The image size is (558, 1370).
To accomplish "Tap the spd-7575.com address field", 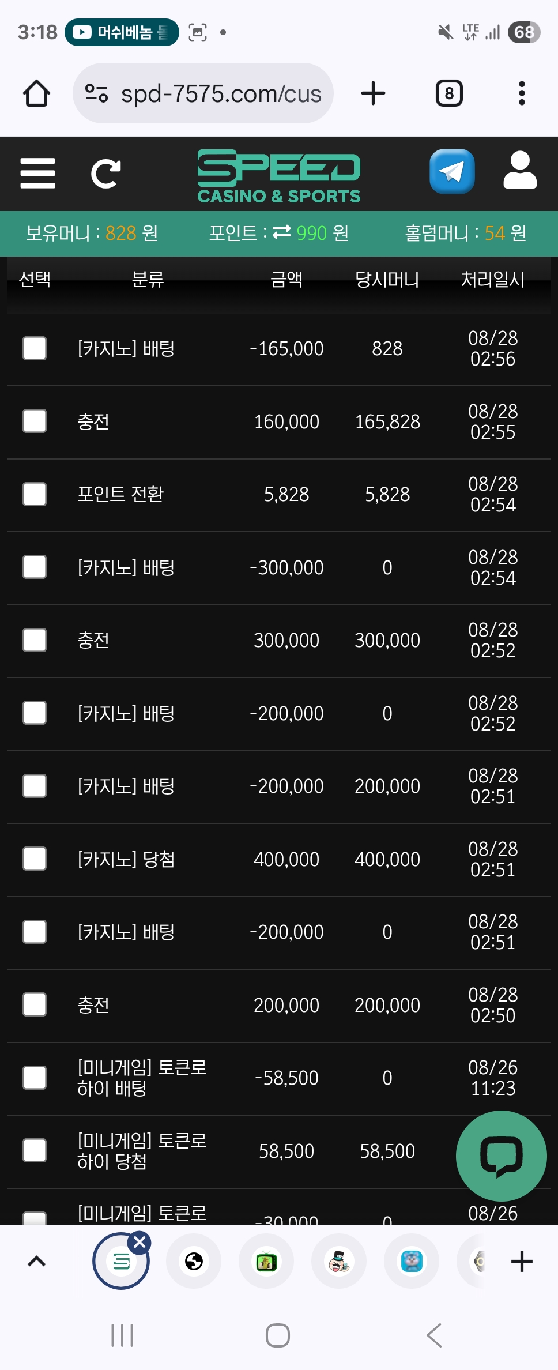I will coord(203,93).
